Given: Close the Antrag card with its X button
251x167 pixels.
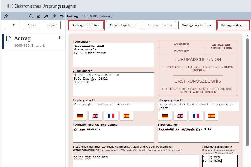Looking at the screenshot, I should click(x=61, y=38).
